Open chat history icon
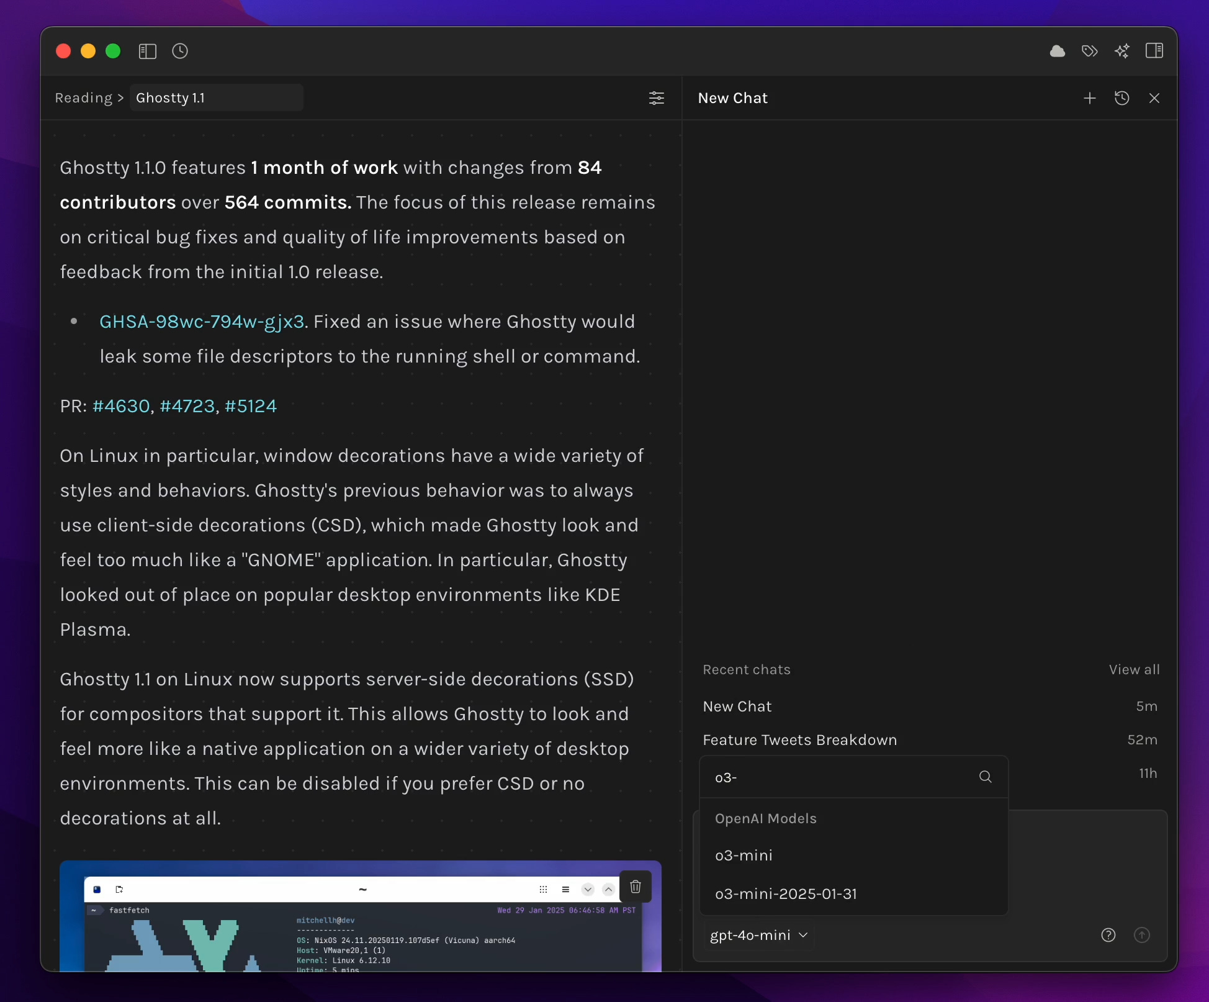 [1122, 98]
